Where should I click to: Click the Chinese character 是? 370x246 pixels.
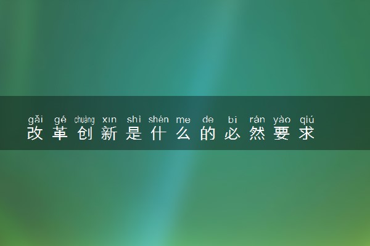[134, 133]
